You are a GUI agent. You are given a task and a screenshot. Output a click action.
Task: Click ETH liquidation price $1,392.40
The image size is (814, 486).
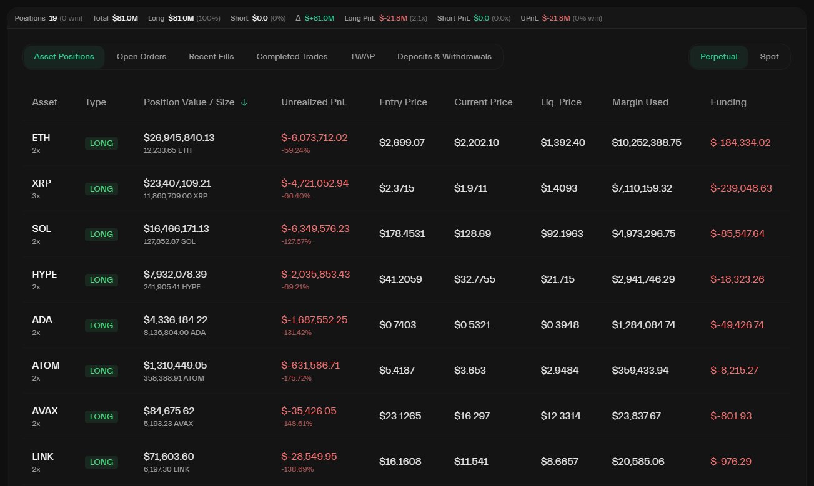pyautogui.click(x=563, y=143)
